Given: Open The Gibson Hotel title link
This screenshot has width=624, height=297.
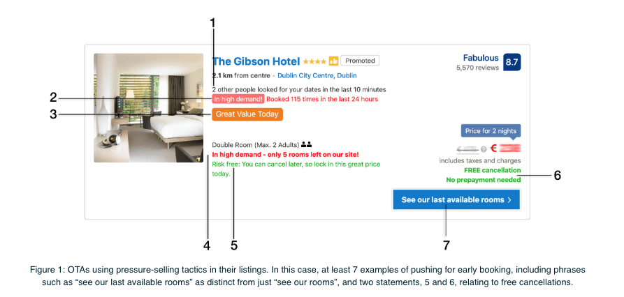Looking at the screenshot, I should [256, 61].
